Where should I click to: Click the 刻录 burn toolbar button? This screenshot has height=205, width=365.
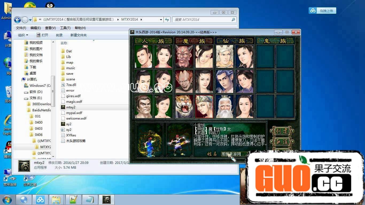(59, 35)
